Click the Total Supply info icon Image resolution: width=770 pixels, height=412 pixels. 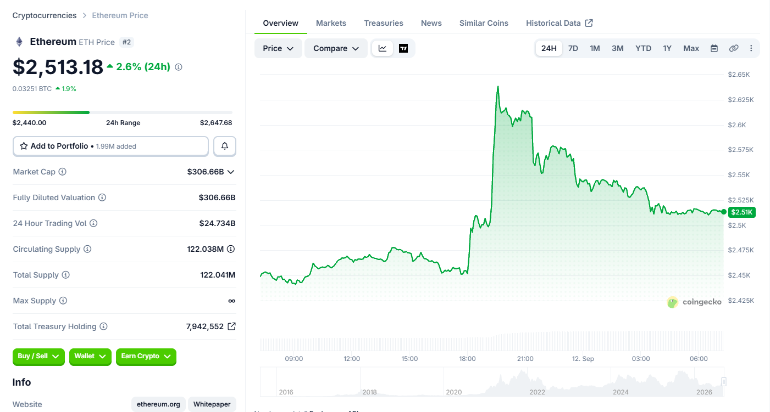point(66,275)
